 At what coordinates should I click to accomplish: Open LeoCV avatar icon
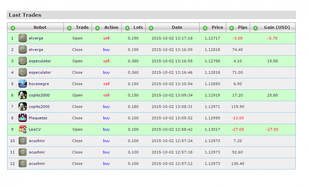pyautogui.click(x=22, y=129)
